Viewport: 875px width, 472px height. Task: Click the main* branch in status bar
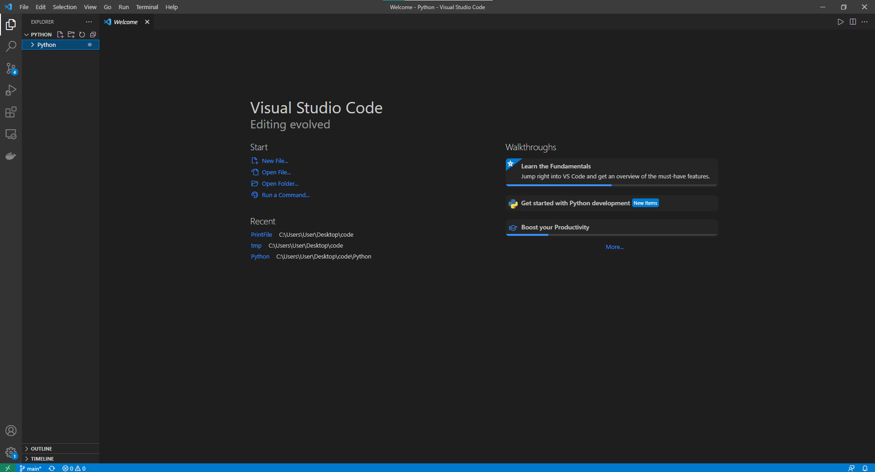pyautogui.click(x=31, y=468)
